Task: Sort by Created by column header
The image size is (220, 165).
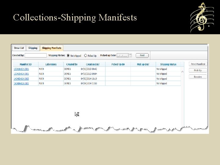Action: point(72,64)
